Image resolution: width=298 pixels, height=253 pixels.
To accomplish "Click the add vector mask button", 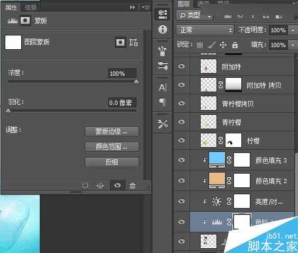I will coord(133,42).
